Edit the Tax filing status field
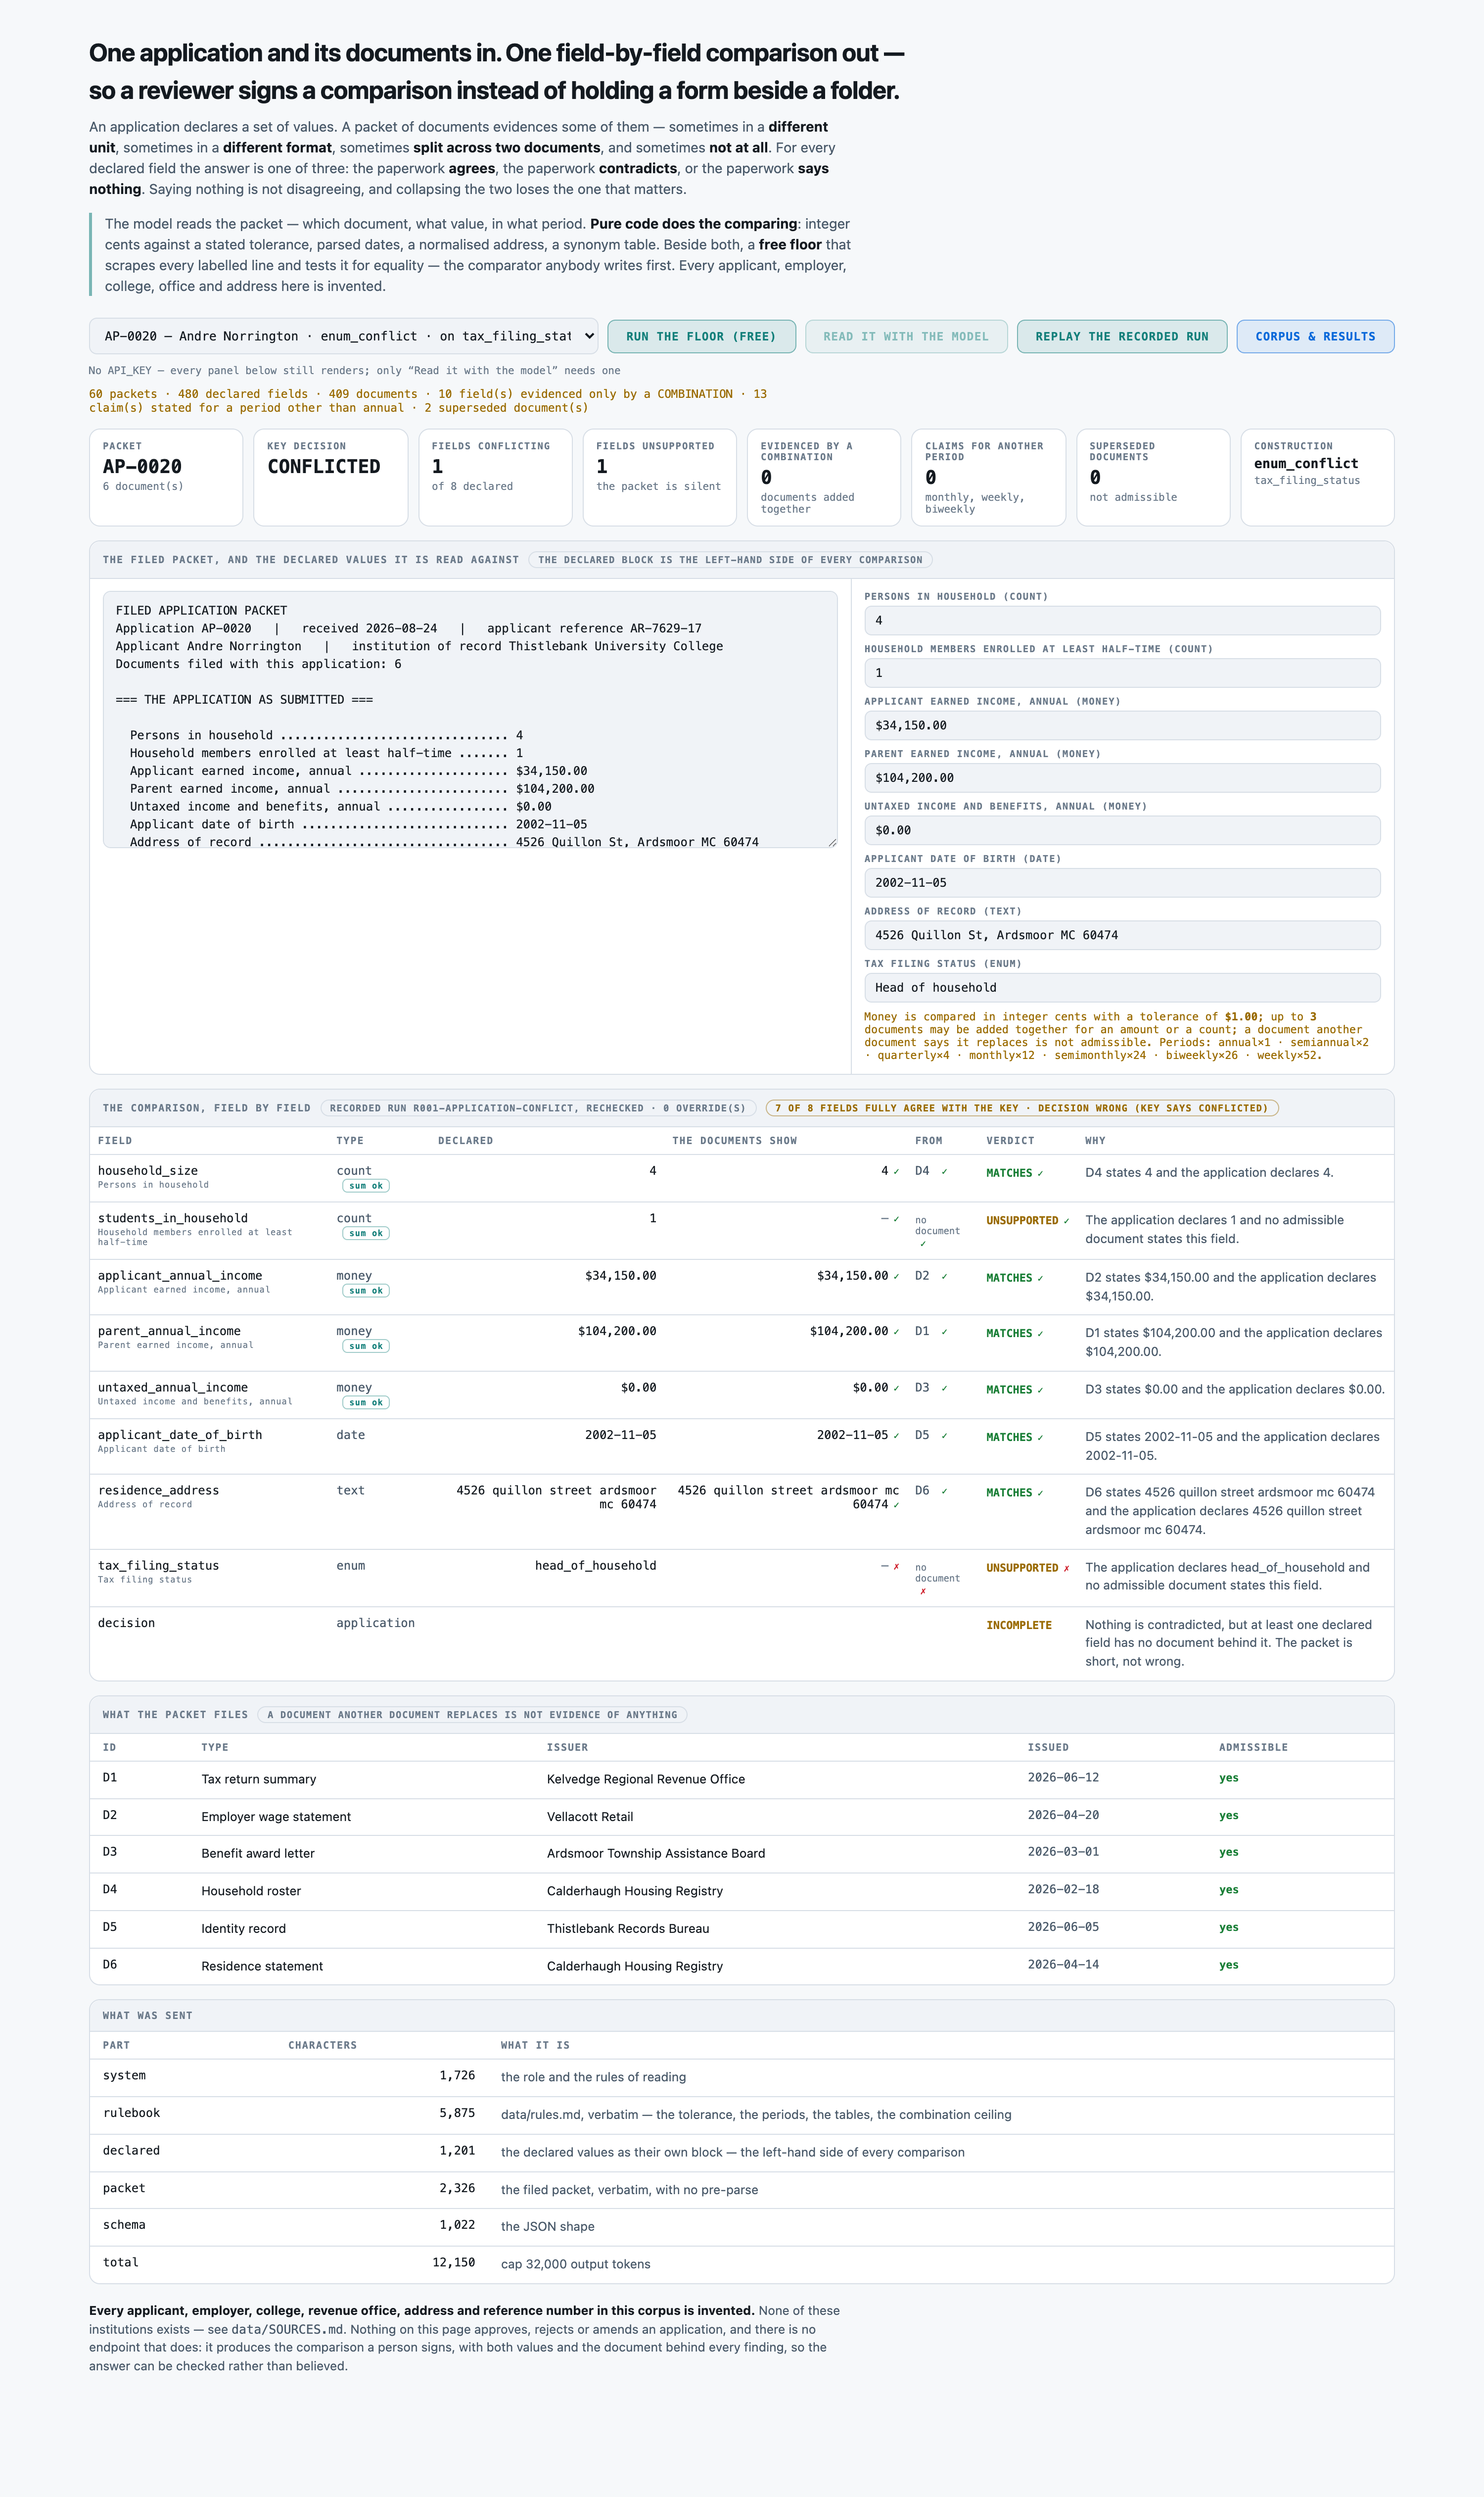The image size is (1484, 2497). [1122, 987]
